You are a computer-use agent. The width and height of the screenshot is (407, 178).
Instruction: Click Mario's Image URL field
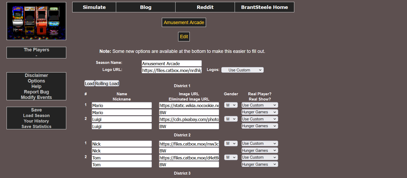(189, 105)
